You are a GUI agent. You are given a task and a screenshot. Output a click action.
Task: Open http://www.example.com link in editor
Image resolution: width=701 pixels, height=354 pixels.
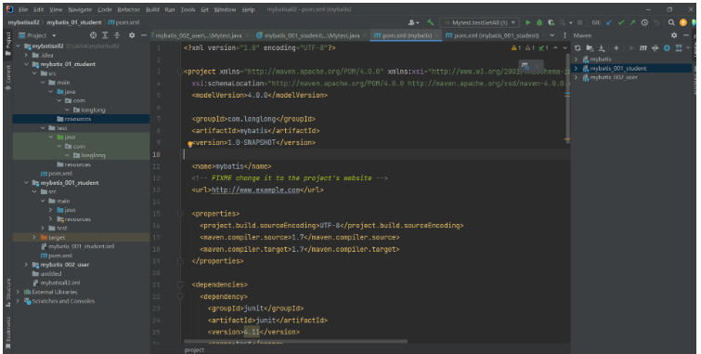[x=255, y=190]
